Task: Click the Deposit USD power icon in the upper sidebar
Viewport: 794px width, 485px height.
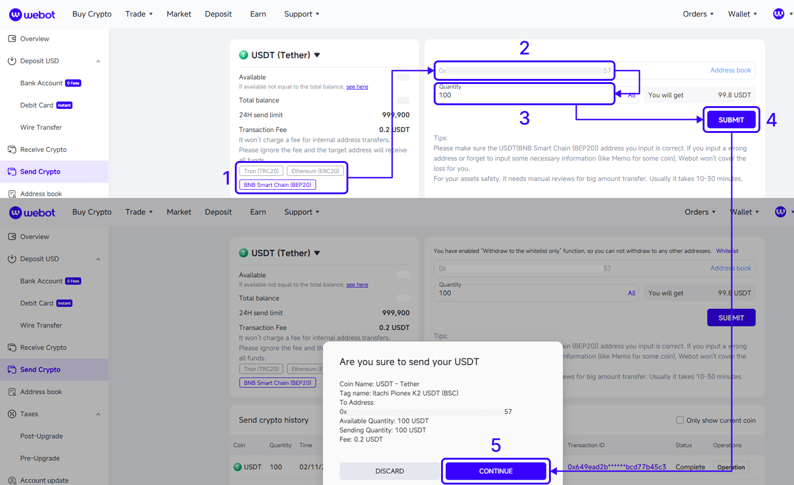Action: (x=12, y=61)
